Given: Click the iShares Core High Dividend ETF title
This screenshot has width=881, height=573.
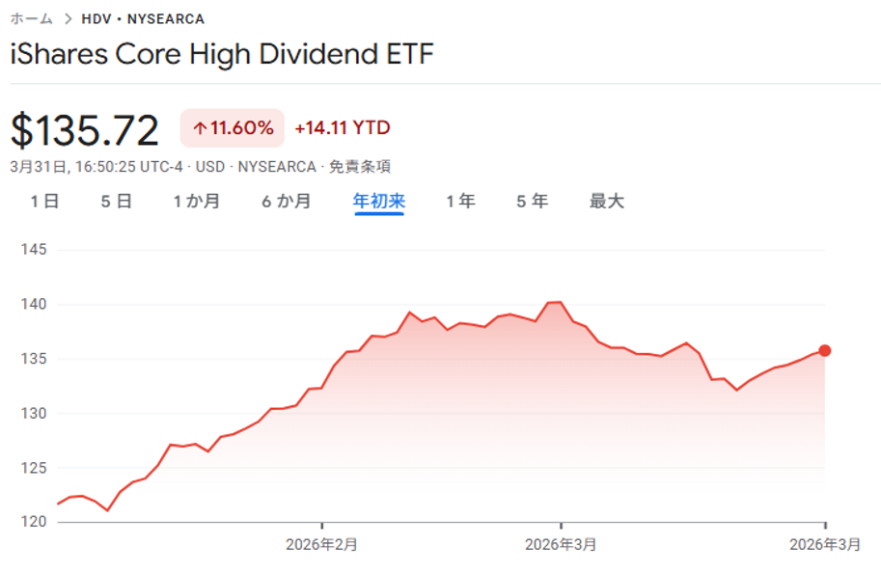Looking at the screenshot, I should click(x=222, y=54).
